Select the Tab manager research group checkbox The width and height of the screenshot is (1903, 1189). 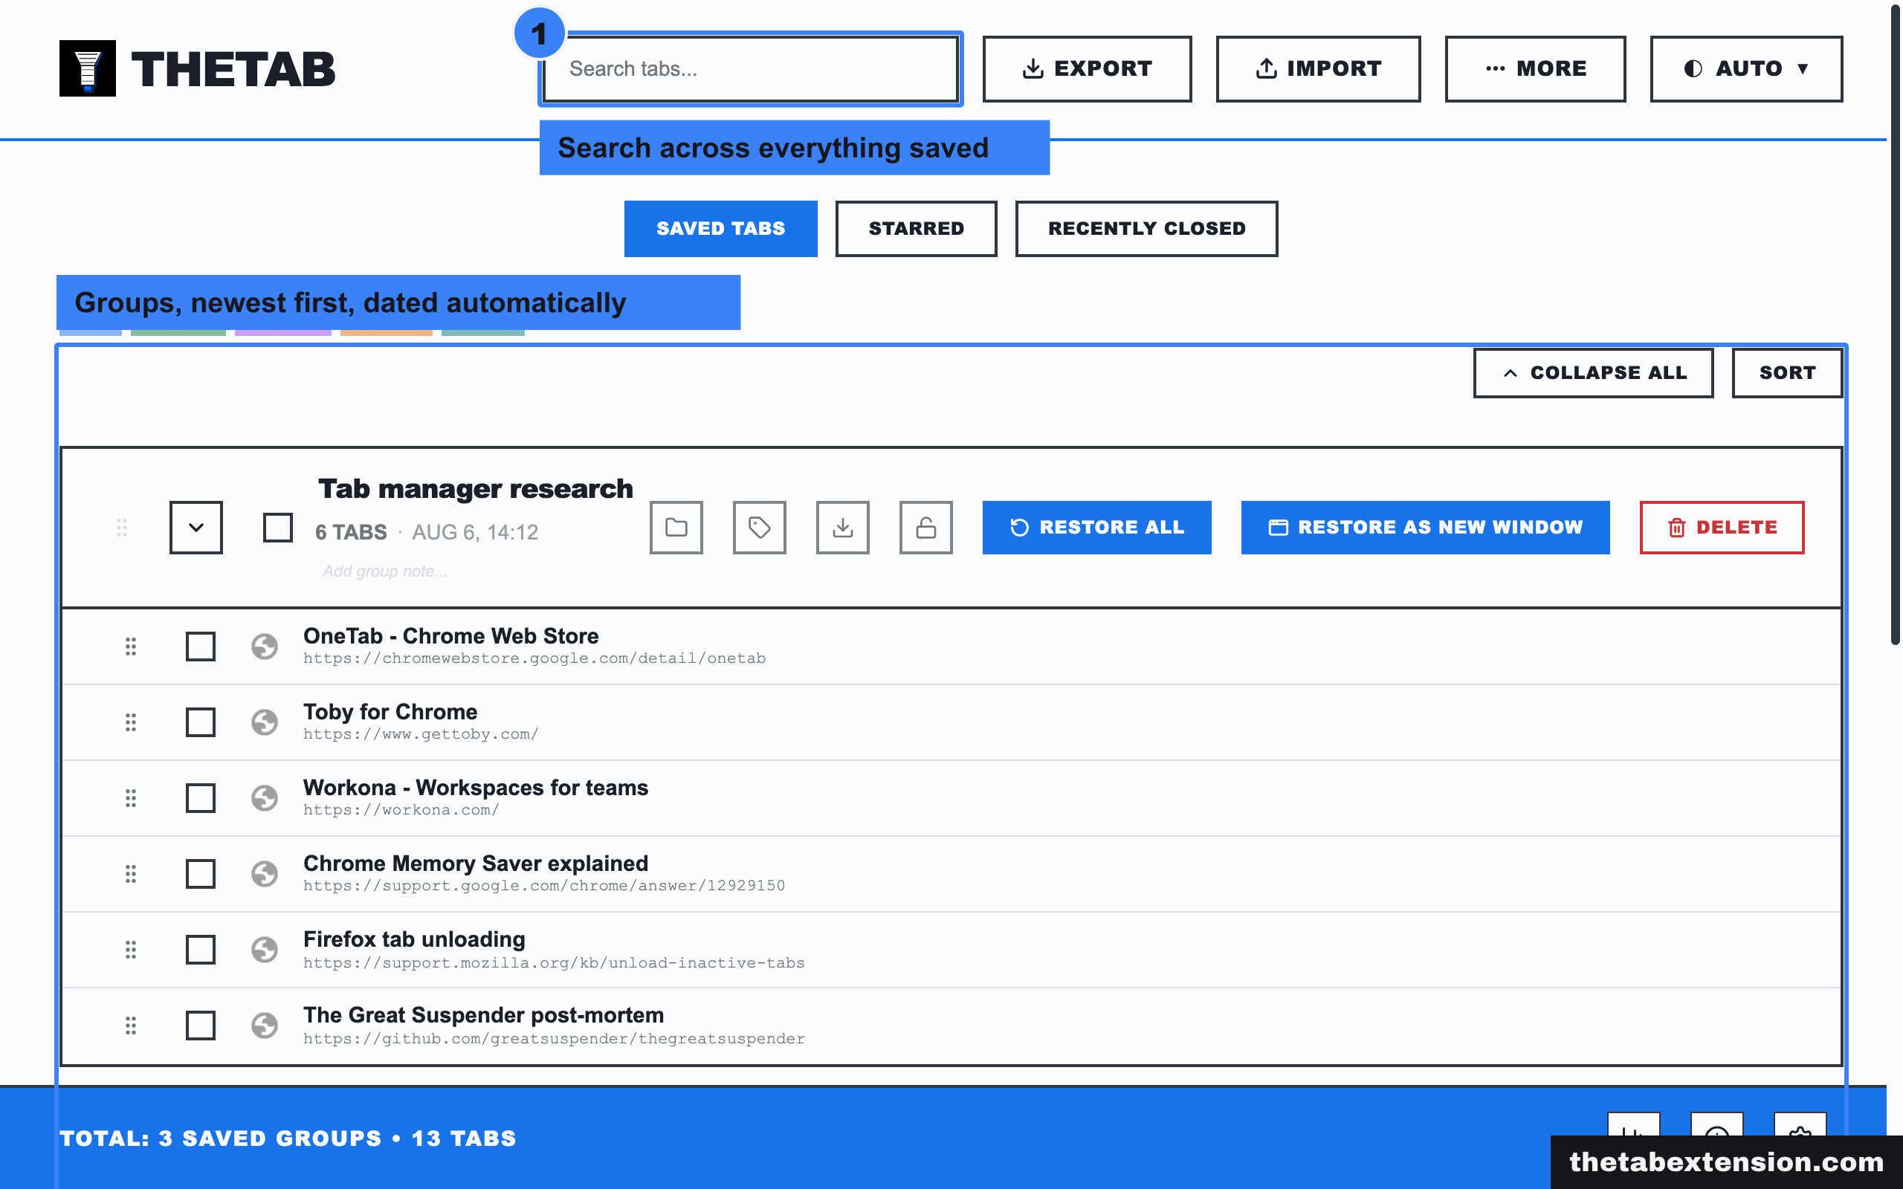click(277, 528)
